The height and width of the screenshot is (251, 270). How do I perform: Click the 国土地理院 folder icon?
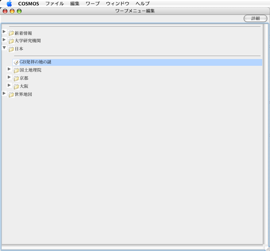(16, 71)
